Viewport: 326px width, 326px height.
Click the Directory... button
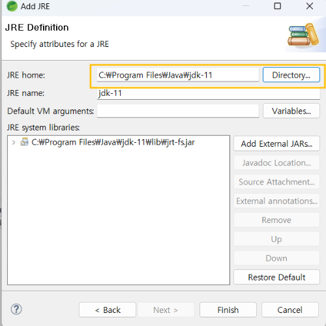coord(291,75)
